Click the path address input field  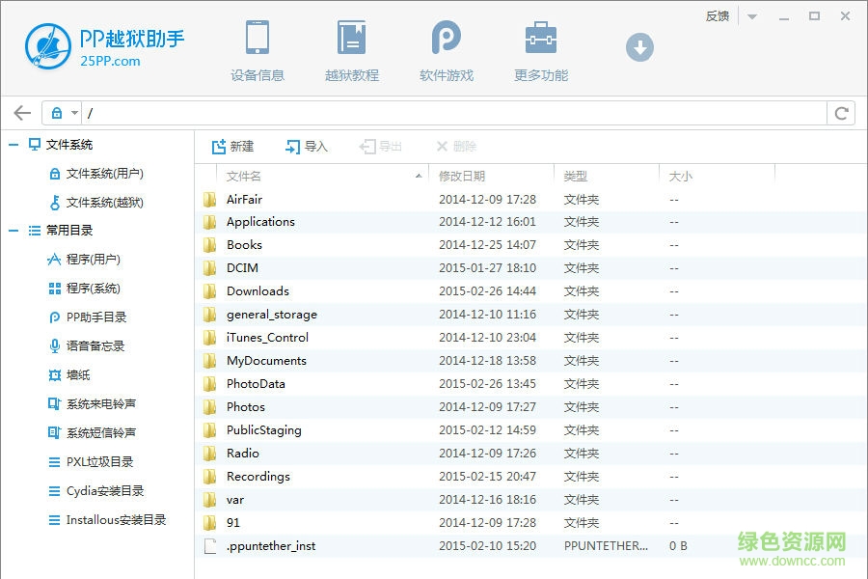453,113
